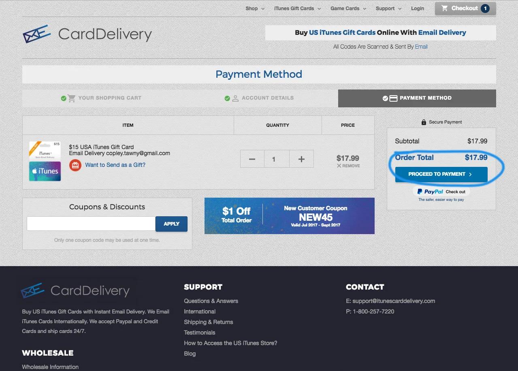
Task: Click the NEW45 coupon banner
Action: pos(290,216)
